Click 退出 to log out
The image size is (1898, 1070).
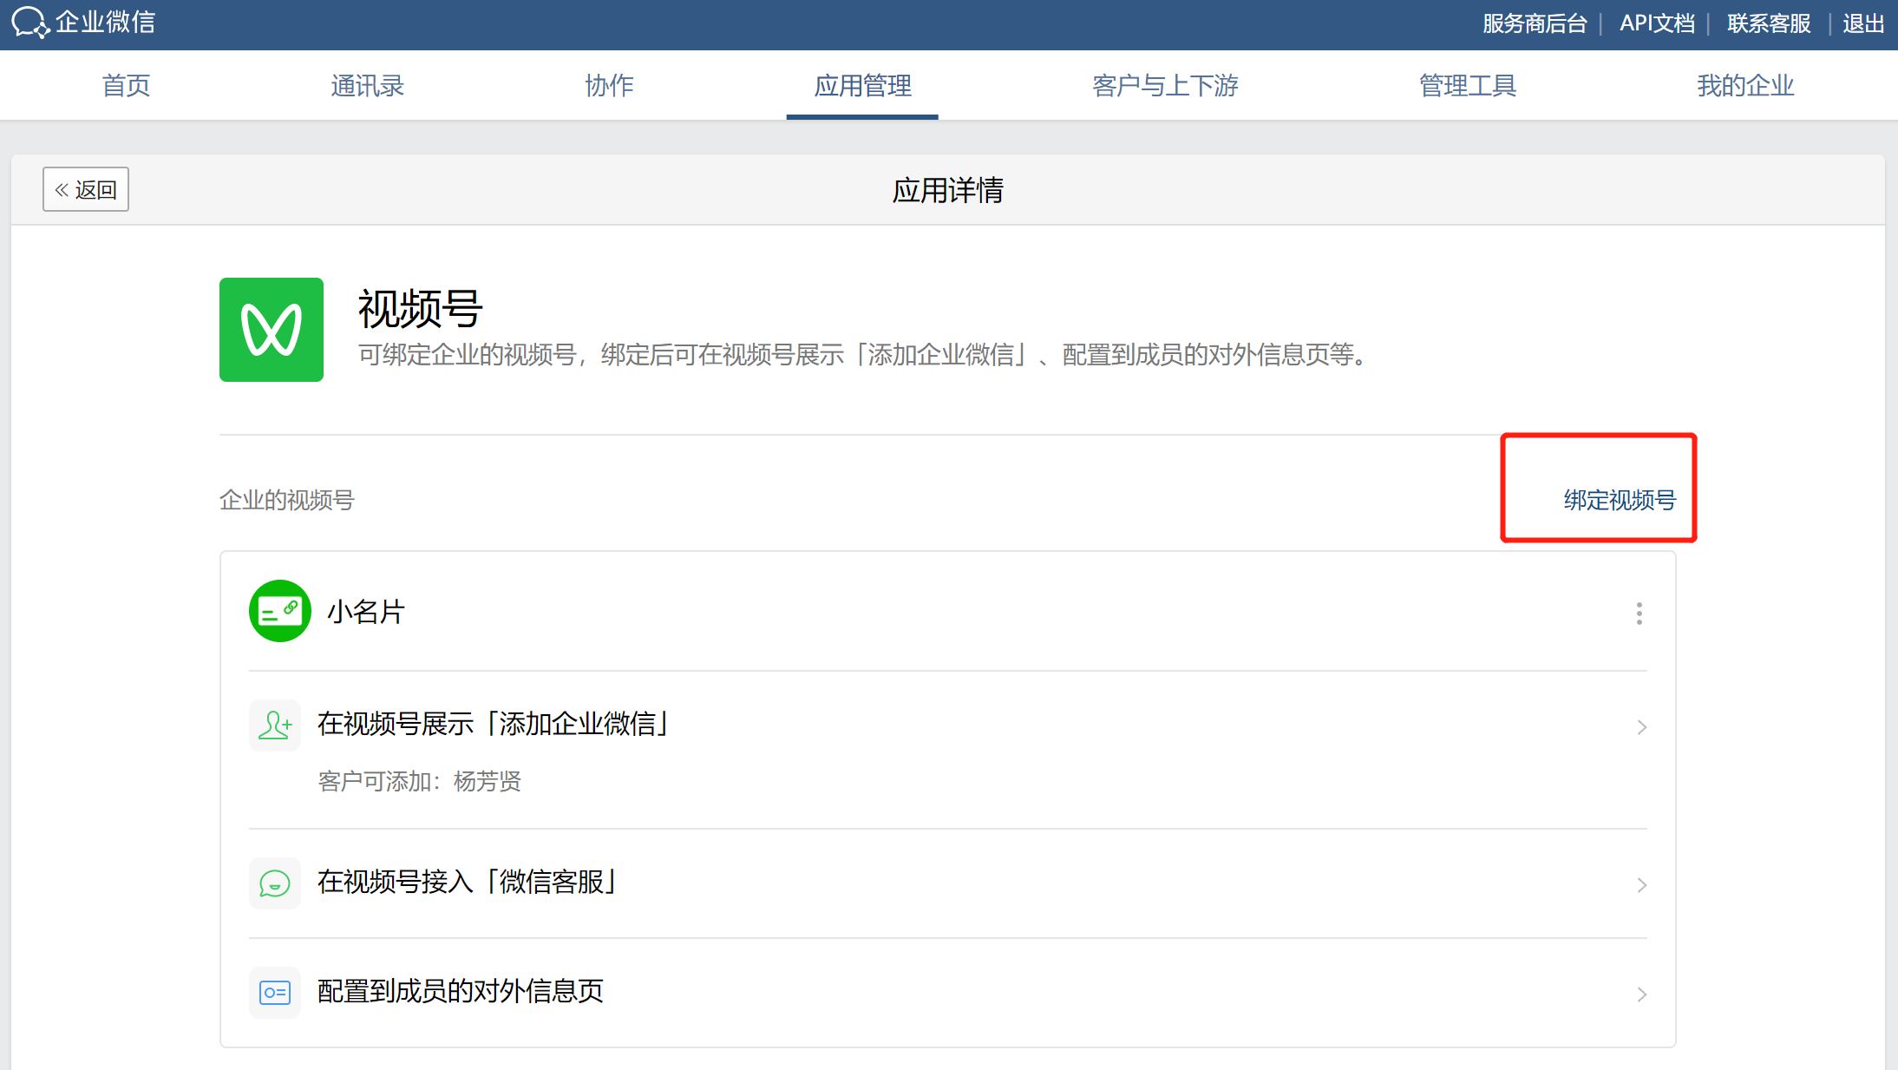pyautogui.click(x=1862, y=23)
